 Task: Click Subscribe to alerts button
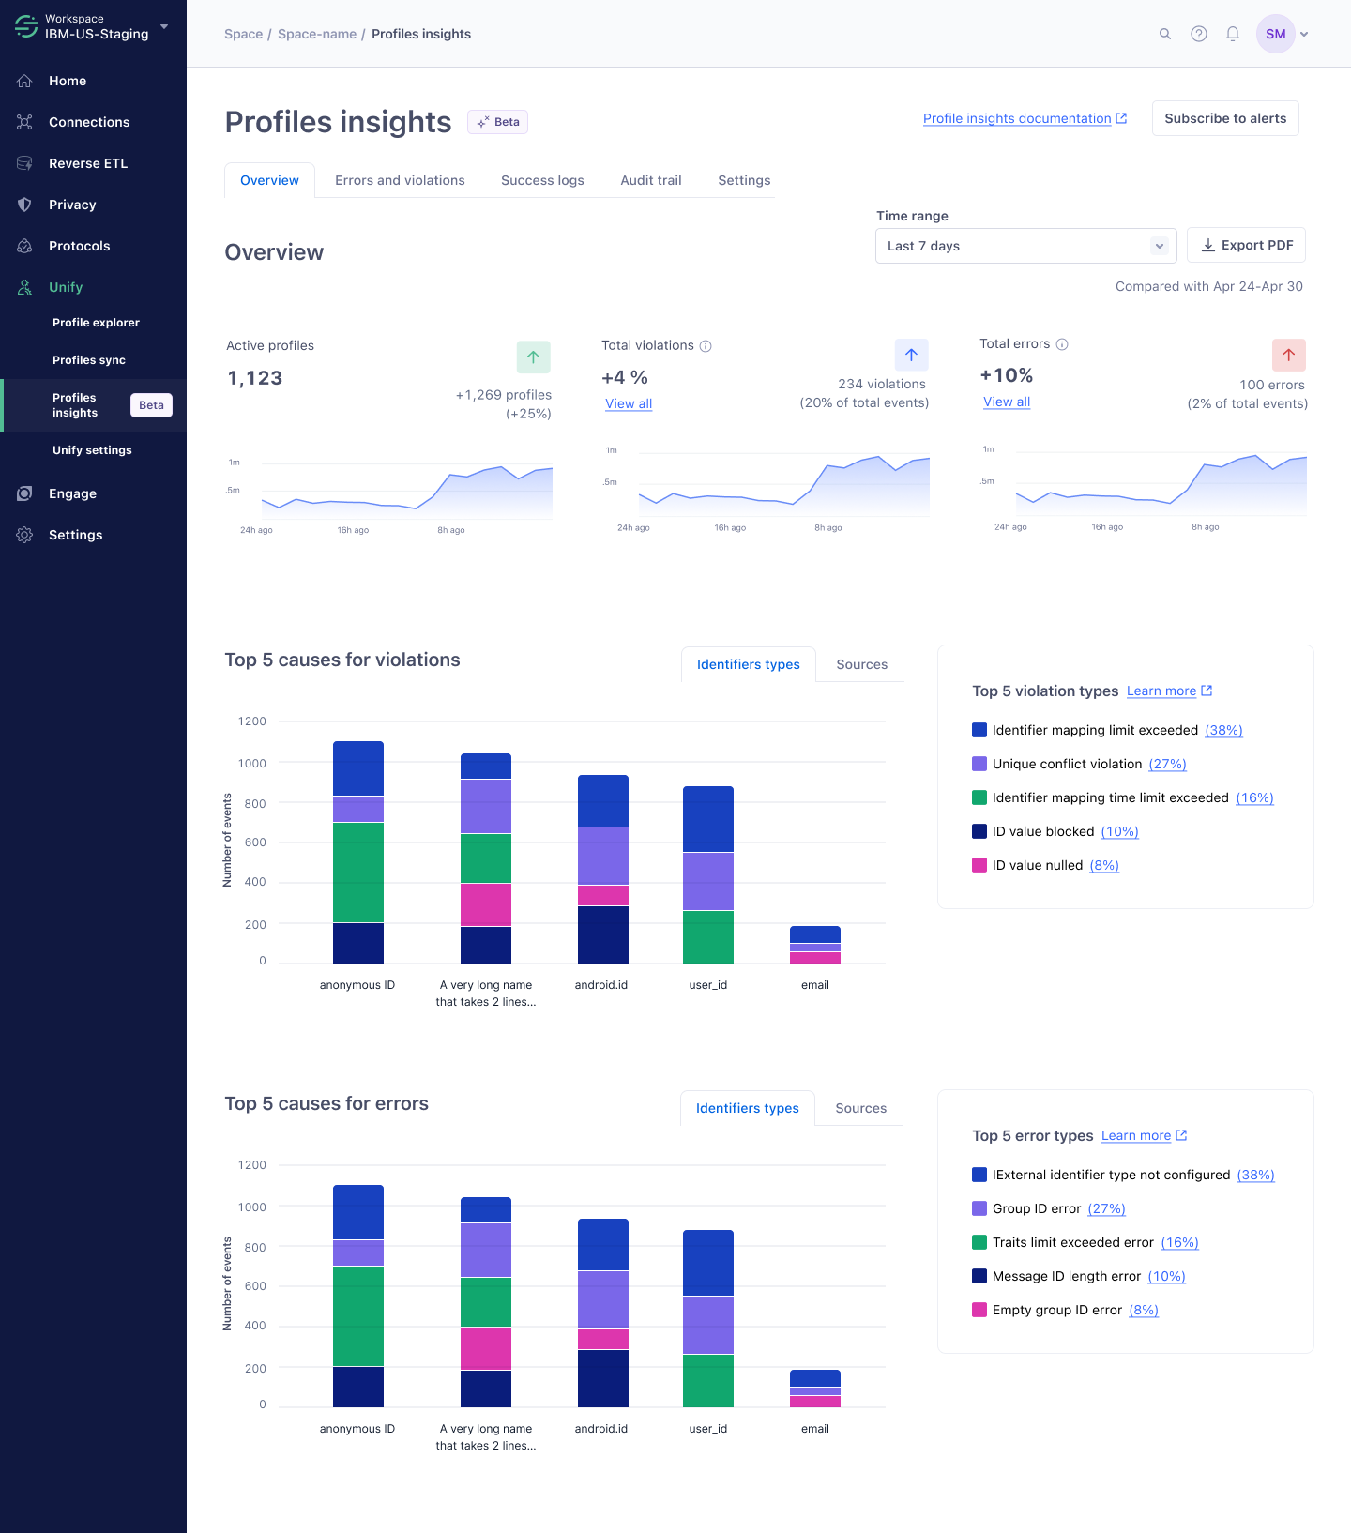point(1225,118)
